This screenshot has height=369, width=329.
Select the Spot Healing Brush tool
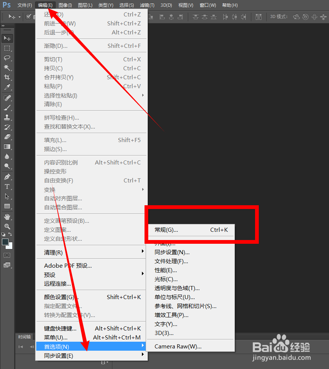click(x=7, y=98)
